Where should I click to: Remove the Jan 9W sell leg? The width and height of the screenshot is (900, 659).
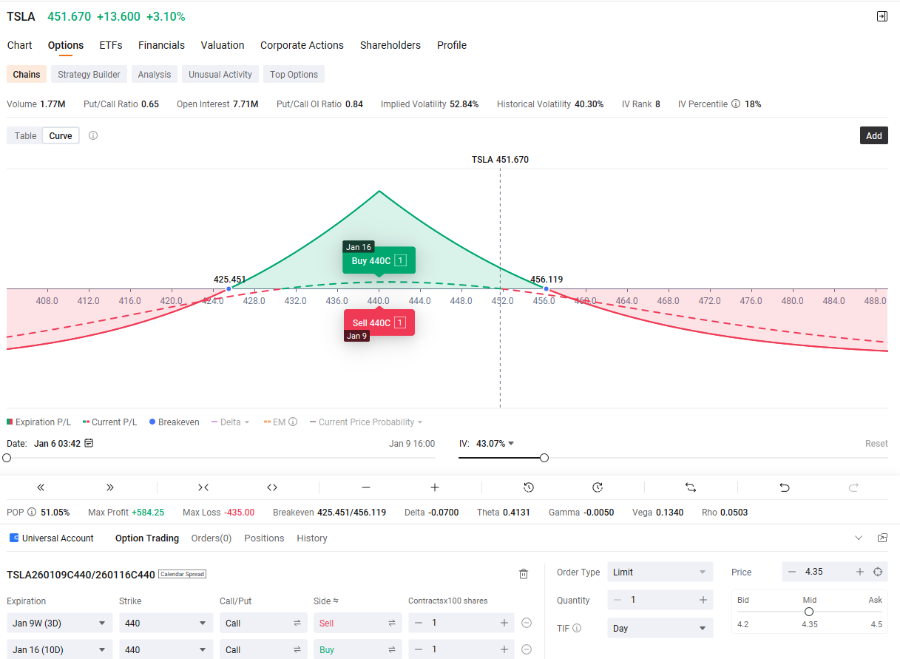tap(527, 623)
